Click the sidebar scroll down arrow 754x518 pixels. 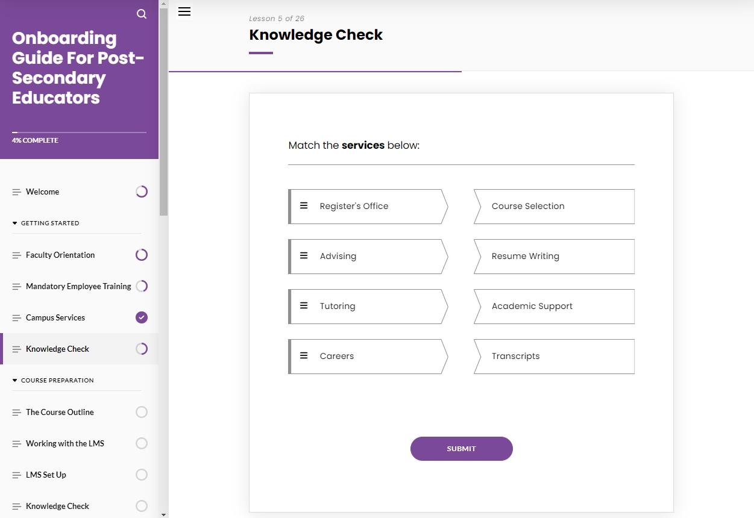[163, 514]
